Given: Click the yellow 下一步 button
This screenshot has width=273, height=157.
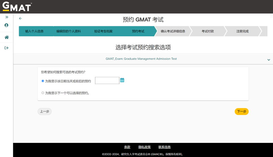Looking at the screenshot, I should (x=242, y=111).
